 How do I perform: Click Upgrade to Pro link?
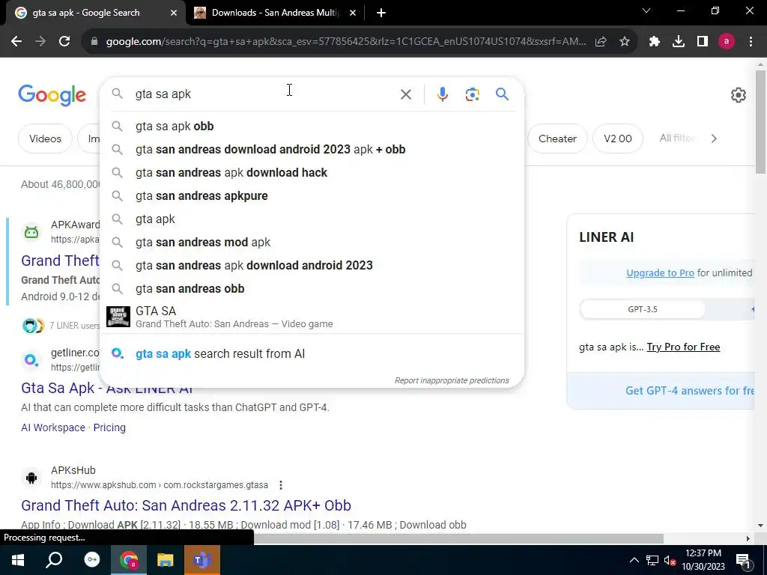(660, 273)
